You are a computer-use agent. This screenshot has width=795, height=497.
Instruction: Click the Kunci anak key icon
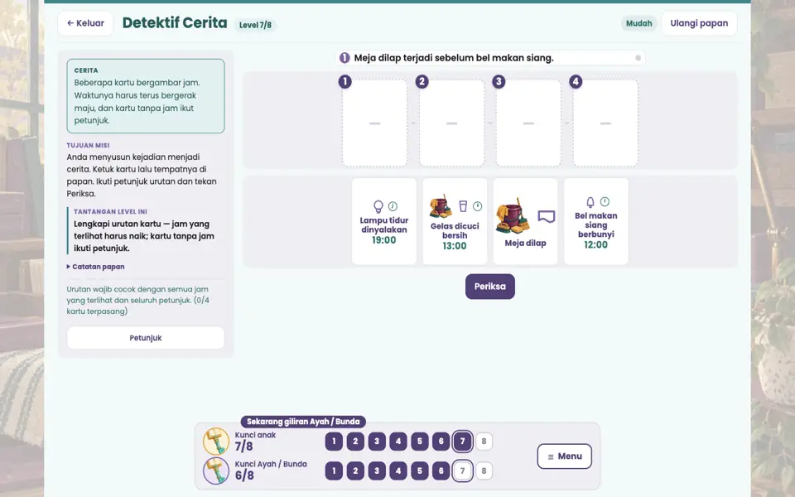216,441
